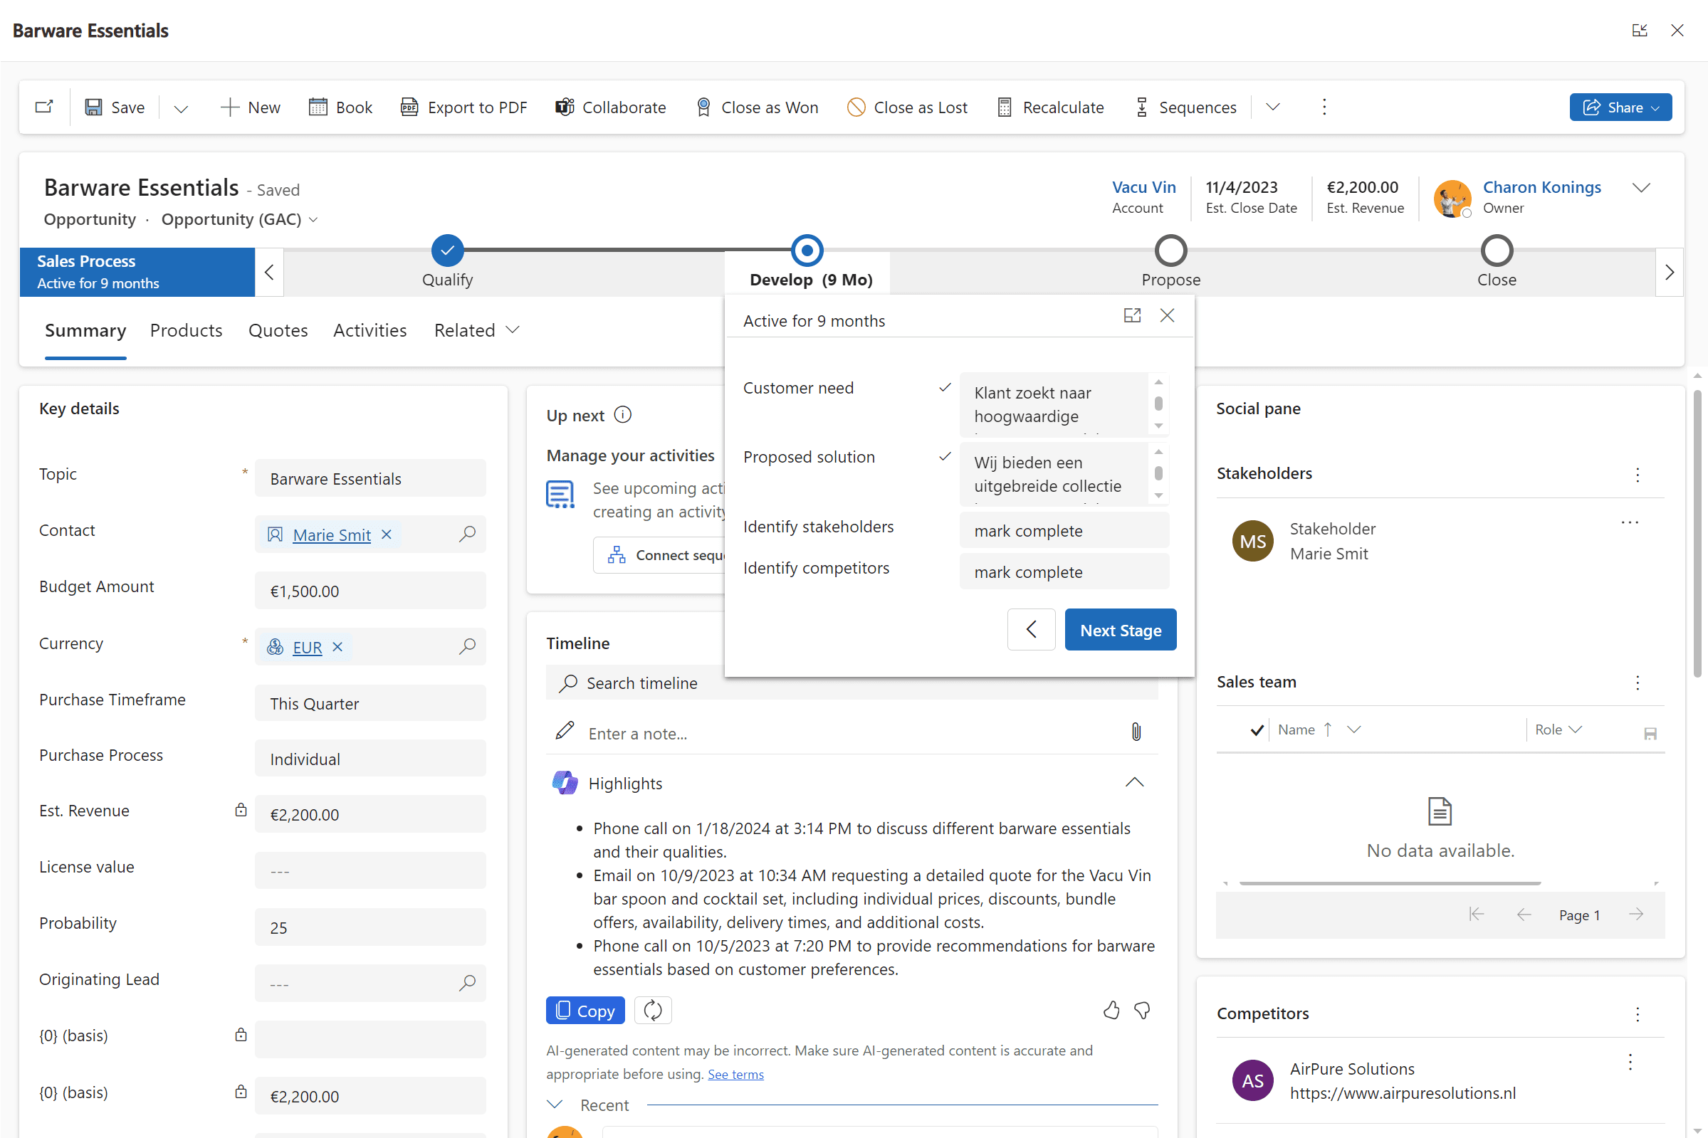Give thumbs down to highlights
This screenshot has width=1708, height=1138.
point(1143,1011)
